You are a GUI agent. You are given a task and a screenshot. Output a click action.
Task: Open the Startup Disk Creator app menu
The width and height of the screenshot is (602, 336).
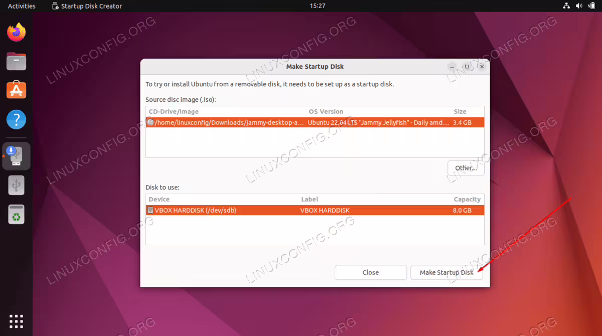[87, 6]
